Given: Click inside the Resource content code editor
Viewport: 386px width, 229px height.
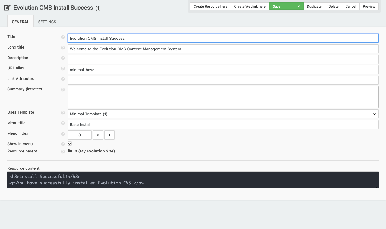Looking at the screenshot, I should tap(193, 180).
